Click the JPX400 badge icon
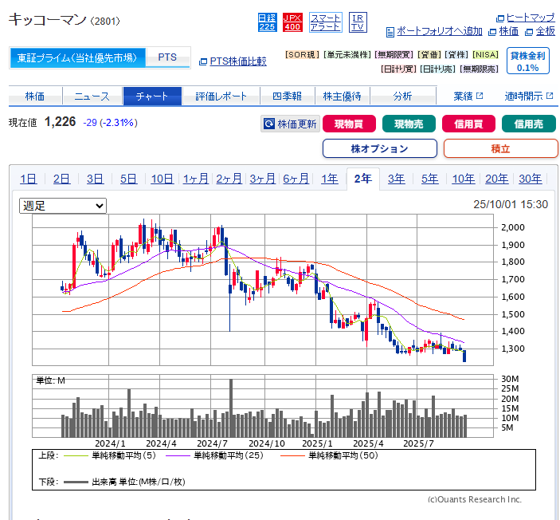This screenshot has width=560, height=520. pyautogui.click(x=292, y=22)
